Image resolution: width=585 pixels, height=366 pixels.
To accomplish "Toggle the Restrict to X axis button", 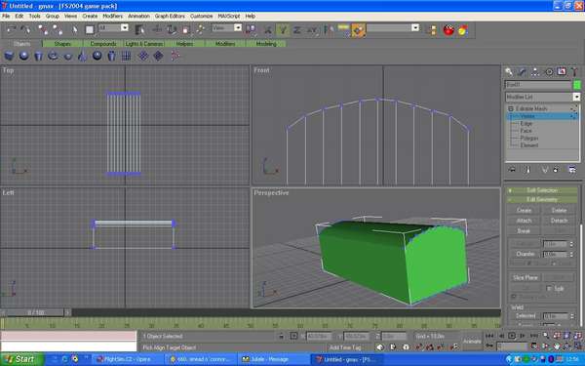I will (x=268, y=29).
